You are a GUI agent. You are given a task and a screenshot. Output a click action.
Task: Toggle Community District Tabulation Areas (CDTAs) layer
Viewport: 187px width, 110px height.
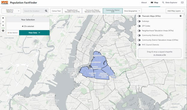pos(139,40)
